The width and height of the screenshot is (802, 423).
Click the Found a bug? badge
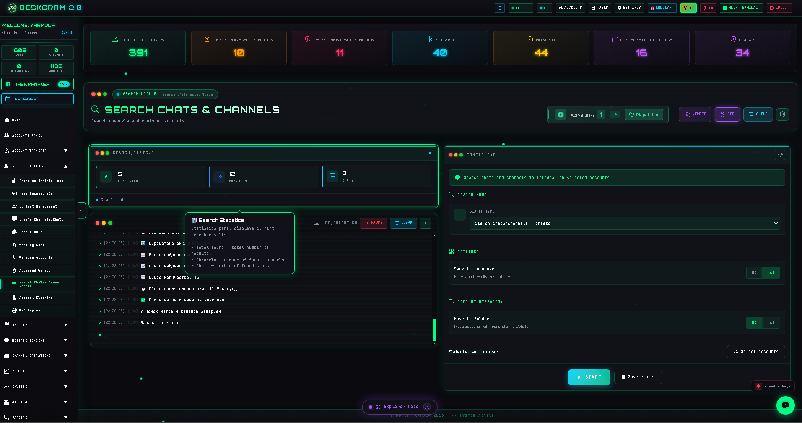[x=773, y=386]
